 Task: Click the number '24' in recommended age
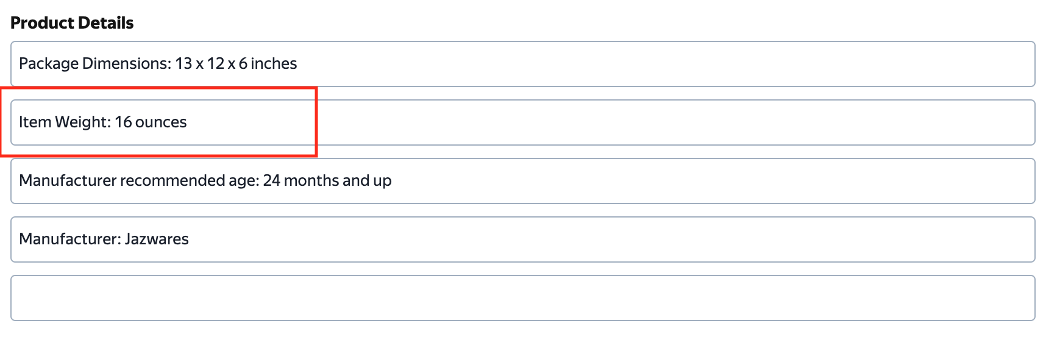pyautogui.click(x=272, y=180)
